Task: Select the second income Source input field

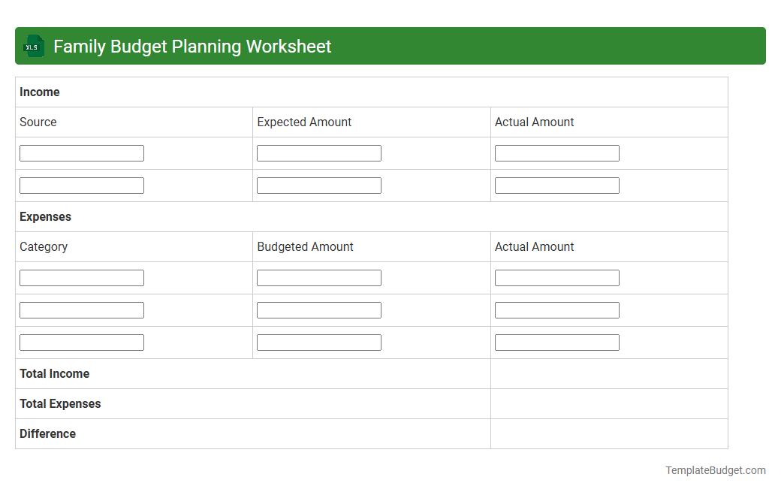Action: tap(81, 185)
